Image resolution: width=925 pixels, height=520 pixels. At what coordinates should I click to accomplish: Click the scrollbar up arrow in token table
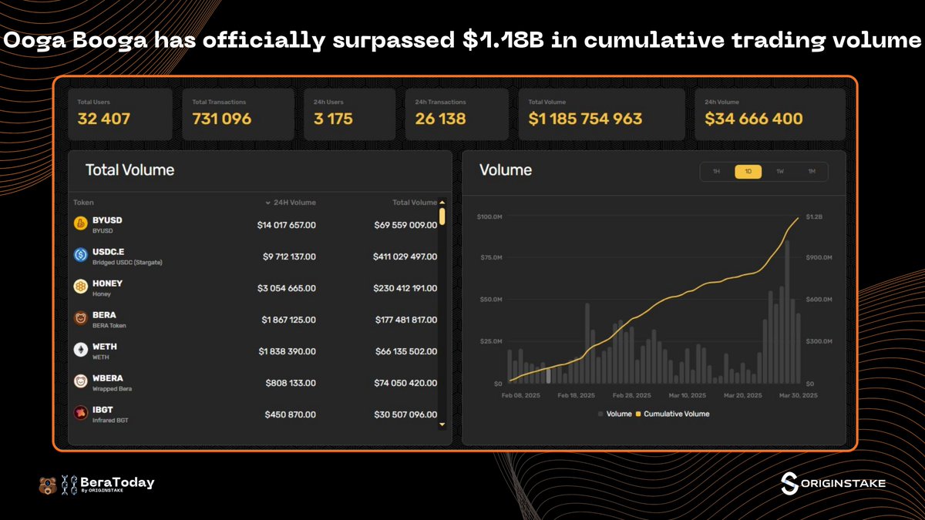point(442,202)
